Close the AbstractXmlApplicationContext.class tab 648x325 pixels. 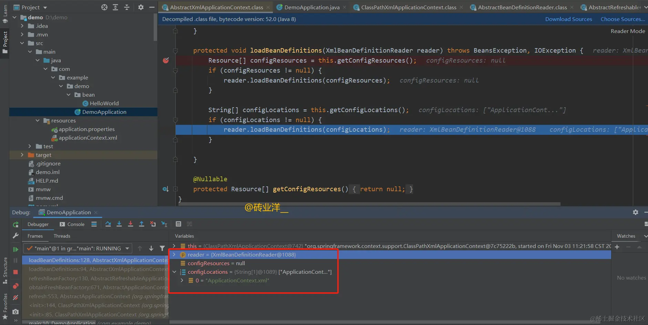(268, 7)
